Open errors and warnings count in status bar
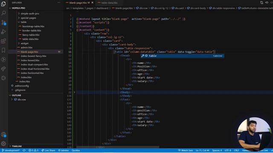This screenshot has height=153, width=273. click(33, 150)
